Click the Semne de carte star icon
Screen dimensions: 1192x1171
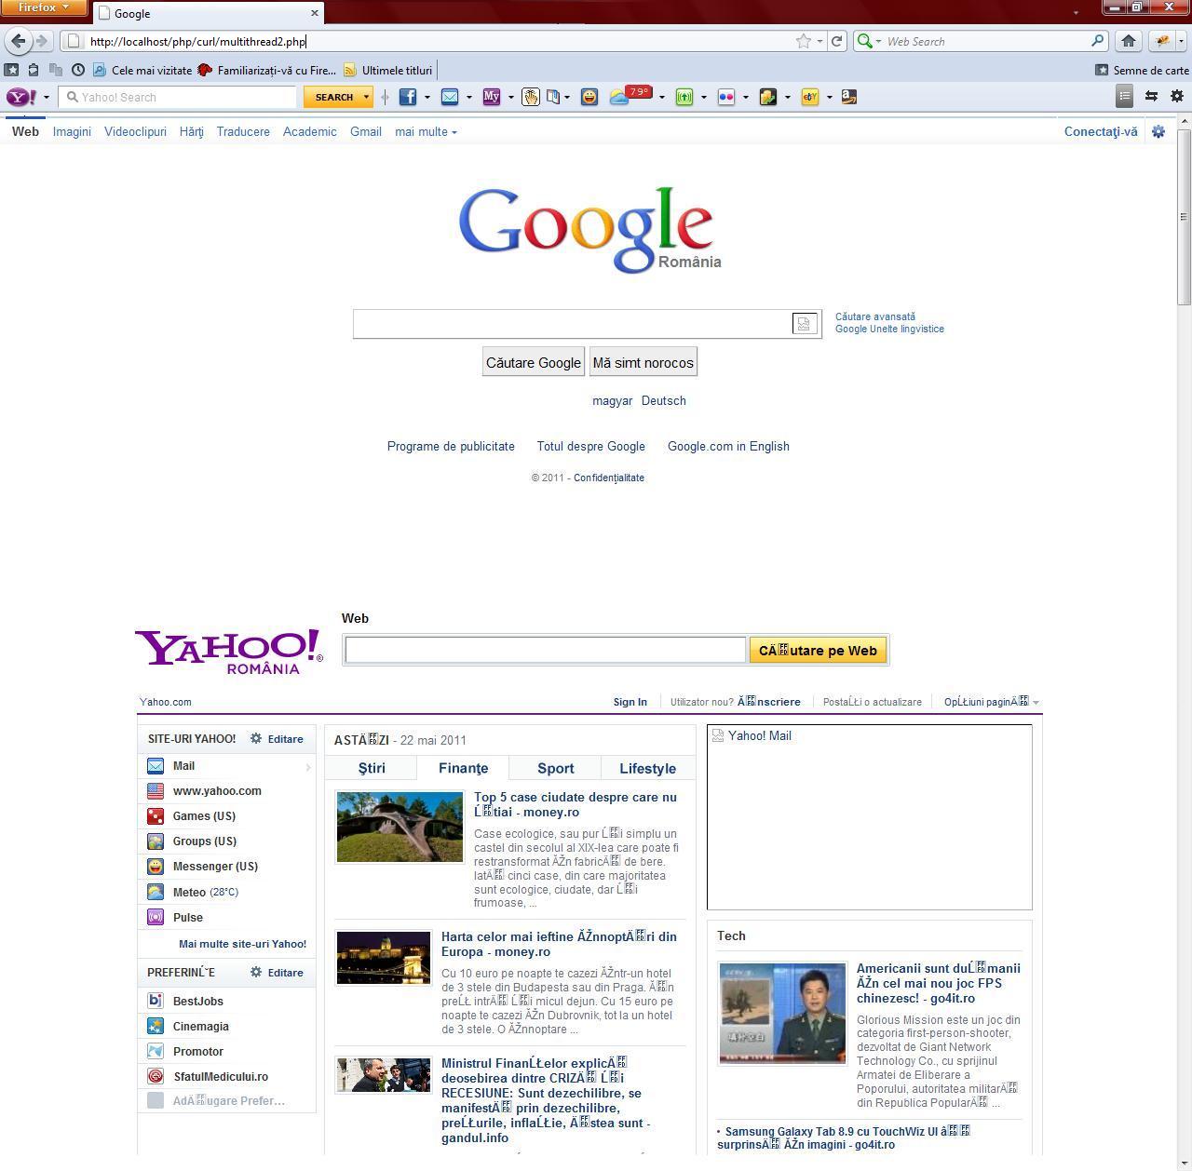[x=1102, y=70]
